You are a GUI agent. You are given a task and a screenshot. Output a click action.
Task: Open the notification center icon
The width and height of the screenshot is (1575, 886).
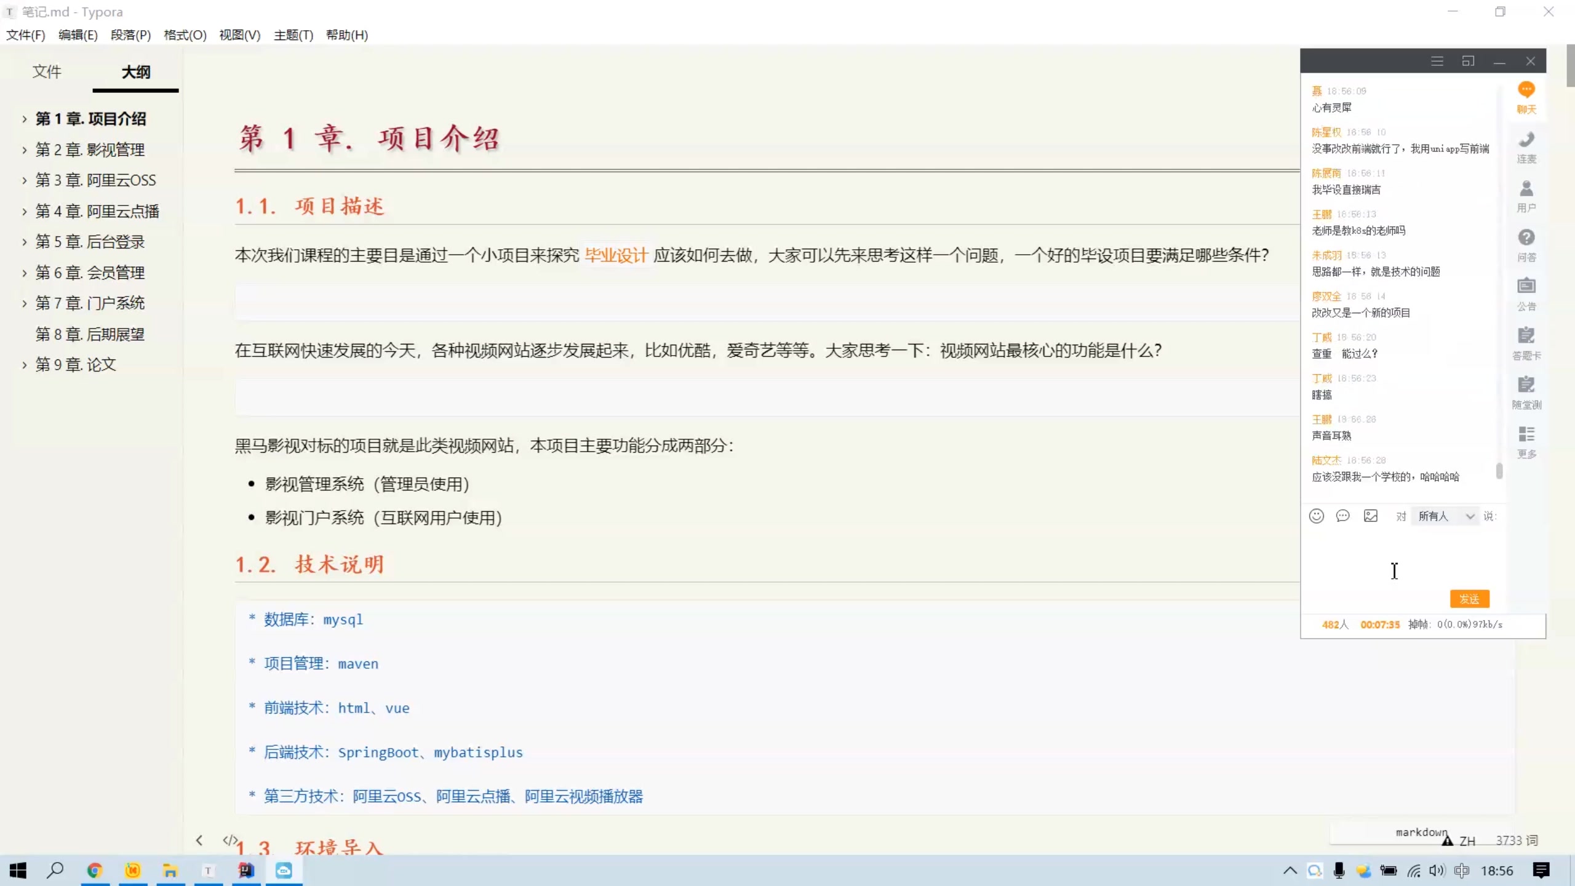click(1541, 870)
